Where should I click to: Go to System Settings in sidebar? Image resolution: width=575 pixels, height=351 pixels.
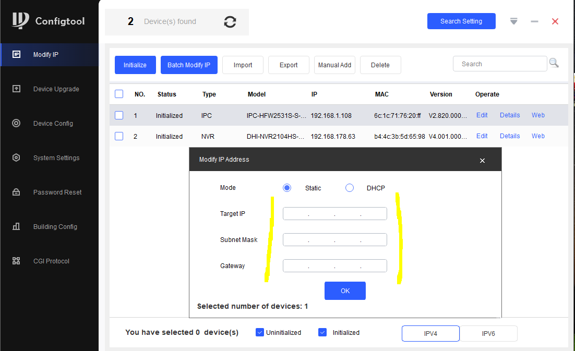[56, 158]
